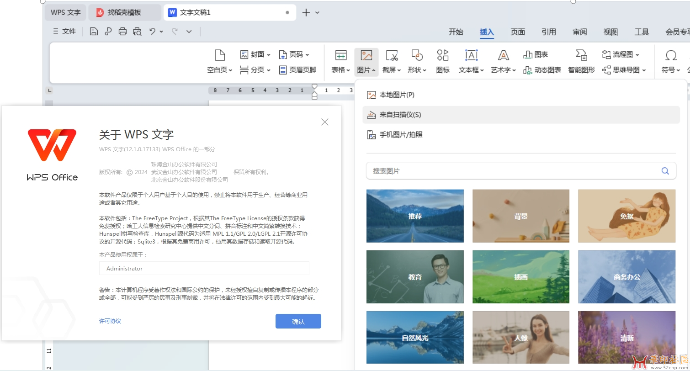Image resolution: width=690 pixels, height=371 pixels.
Task: Expand the quick access toolbar customize chevron
Action: click(x=189, y=32)
